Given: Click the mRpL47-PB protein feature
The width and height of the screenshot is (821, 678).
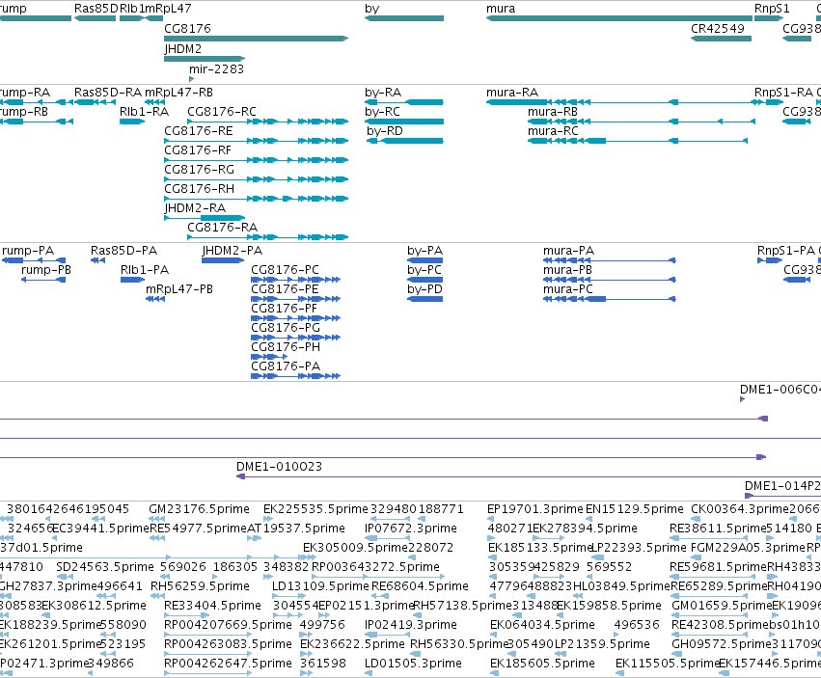Looking at the screenshot, I should click(155, 299).
